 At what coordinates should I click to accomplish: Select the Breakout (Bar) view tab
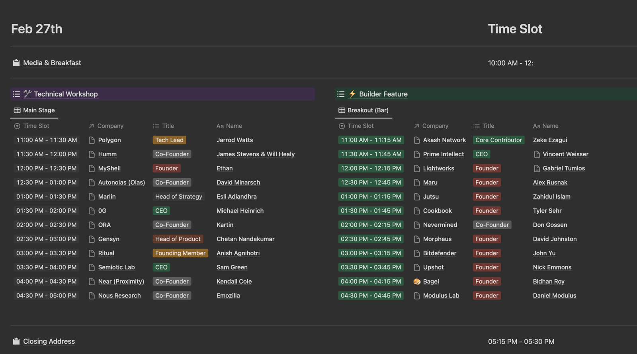(363, 110)
